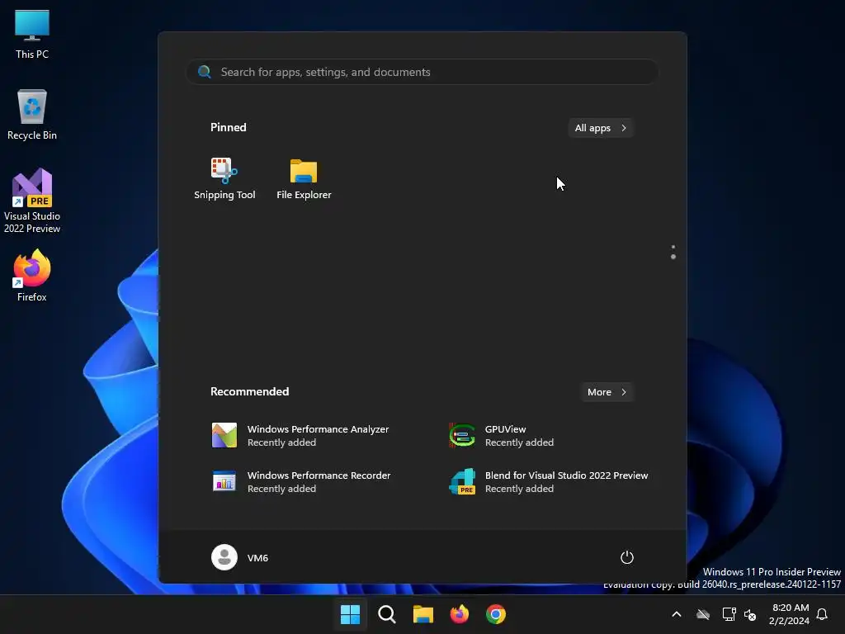Select the Firefox desktop shortcut
Screen dimensions: 845x634
click(32, 276)
